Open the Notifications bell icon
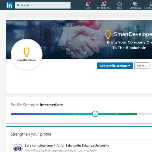This screenshot has width=152, height=152. [x=151, y=4]
